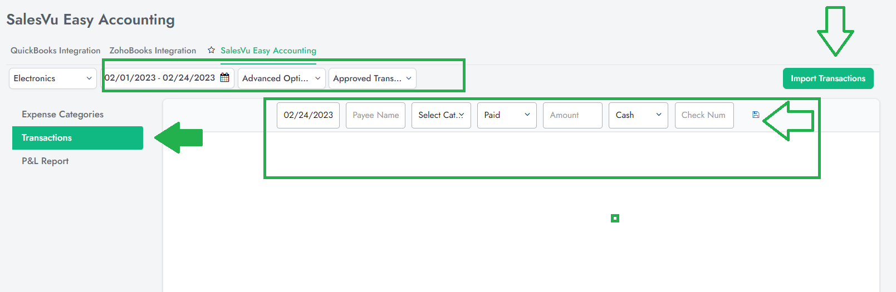Click the Import Transactions button

point(828,78)
